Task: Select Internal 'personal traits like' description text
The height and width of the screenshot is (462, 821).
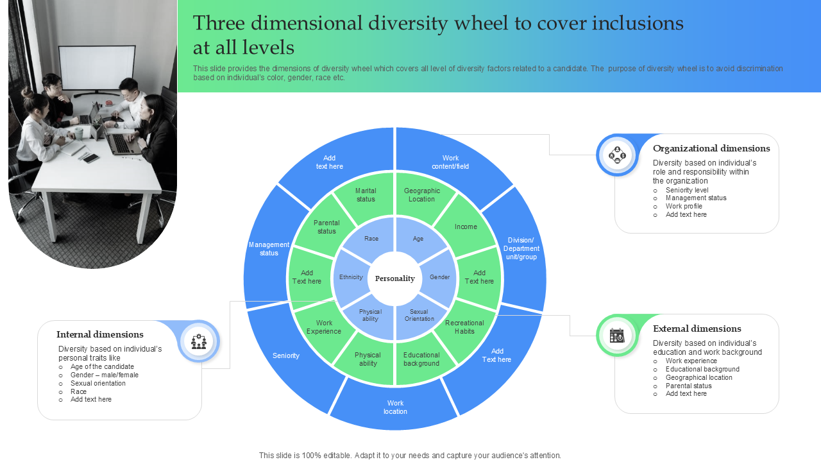Action: (x=110, y=354)
